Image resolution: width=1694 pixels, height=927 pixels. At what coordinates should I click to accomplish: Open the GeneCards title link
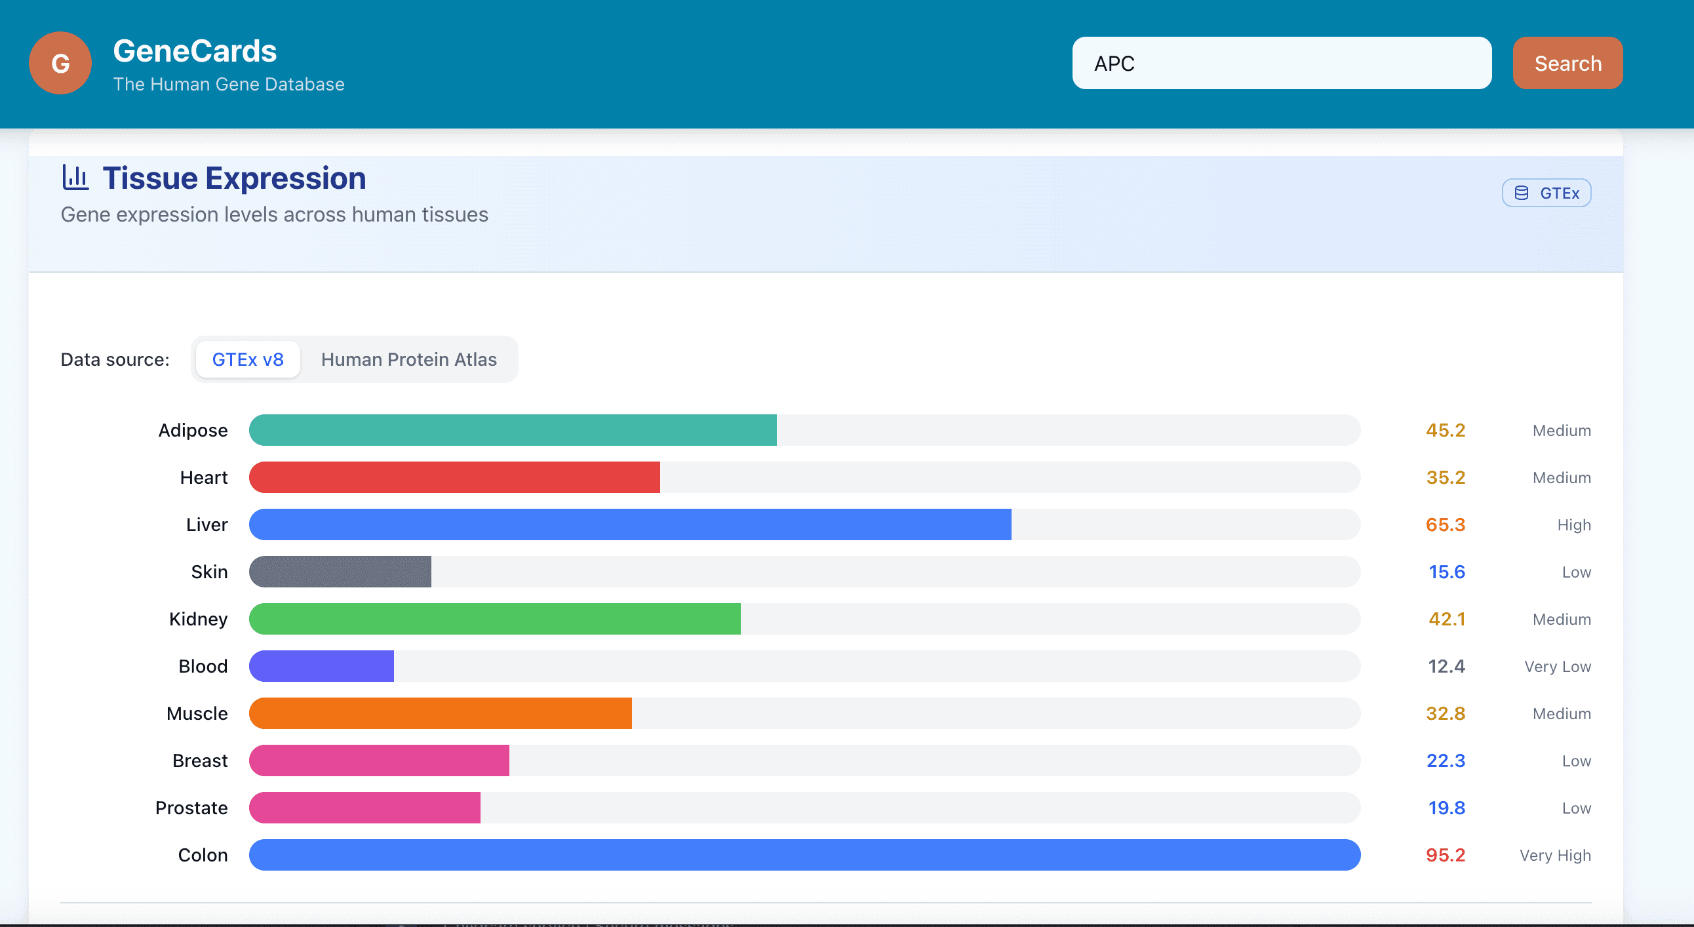195,51
